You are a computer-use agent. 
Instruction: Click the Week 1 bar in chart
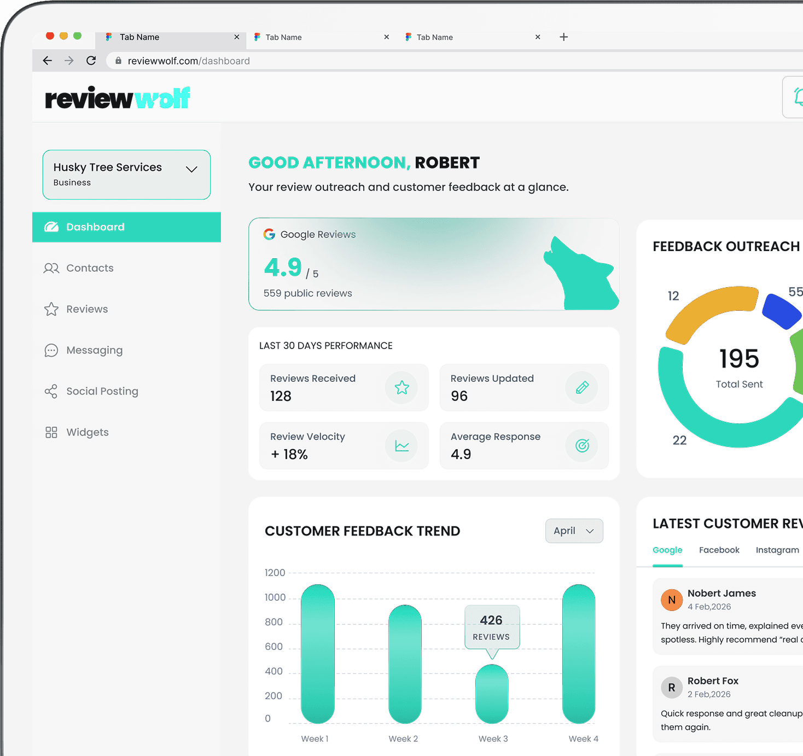click(318, 654)
